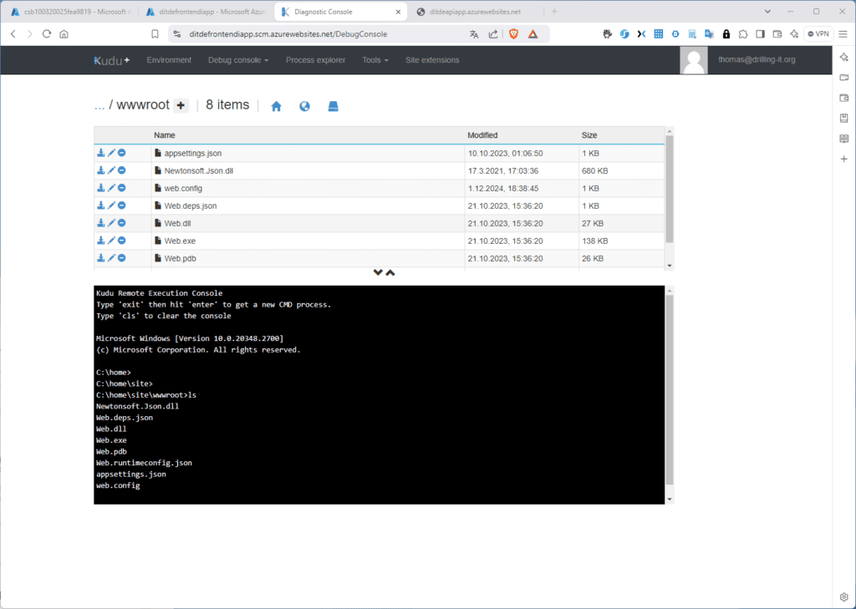Go to the home directory icon
856x609 pixels.
coord(276,106)
